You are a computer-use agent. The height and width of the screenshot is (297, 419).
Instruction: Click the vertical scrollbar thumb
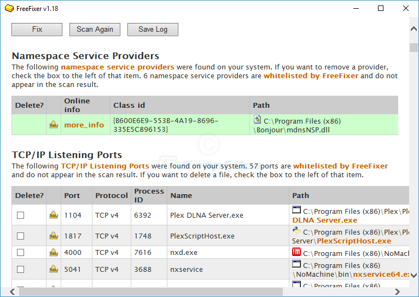tap(414, 48)
